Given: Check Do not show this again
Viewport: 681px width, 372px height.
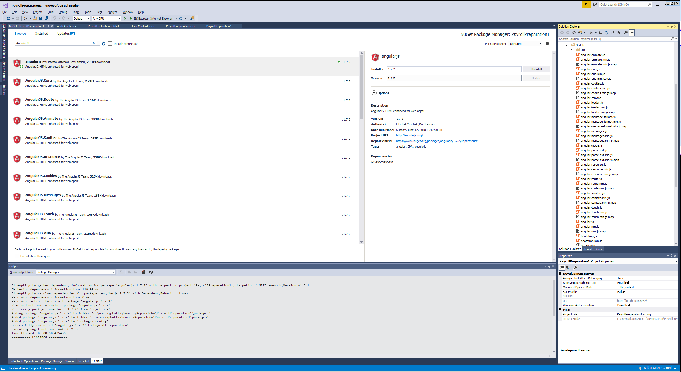Looking at the screenshot, I should 17,256.
